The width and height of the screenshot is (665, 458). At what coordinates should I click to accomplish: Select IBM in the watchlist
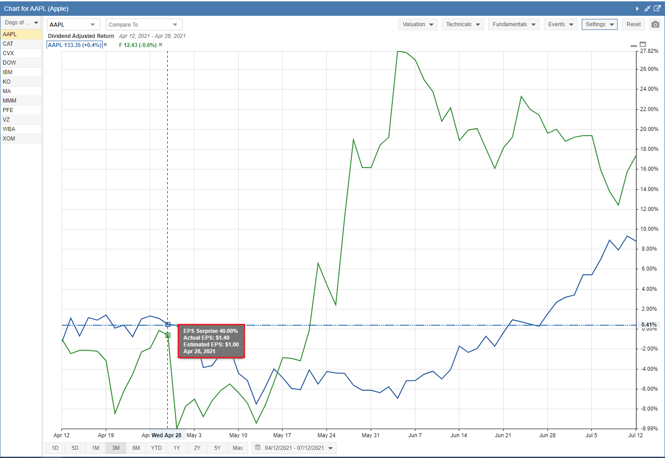[x=21, y=72]
